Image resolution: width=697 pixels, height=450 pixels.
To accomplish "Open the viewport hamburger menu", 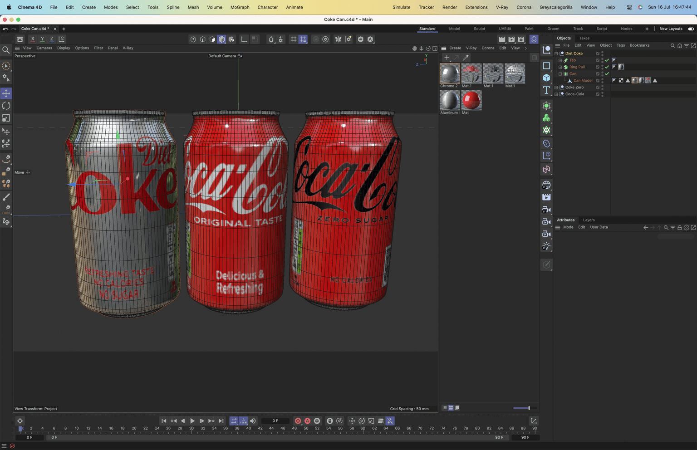I will tap(17, 48).
